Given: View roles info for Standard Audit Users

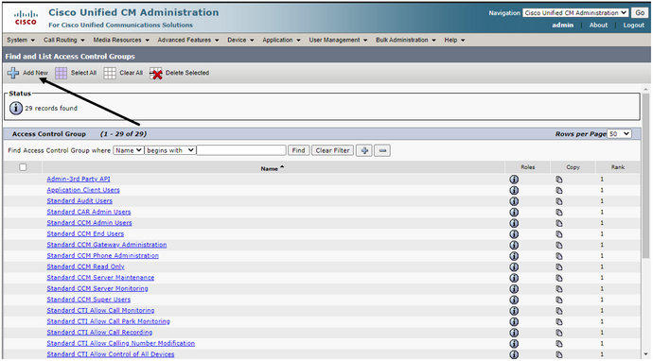Looking at the screenshot, I should point(514,201).
